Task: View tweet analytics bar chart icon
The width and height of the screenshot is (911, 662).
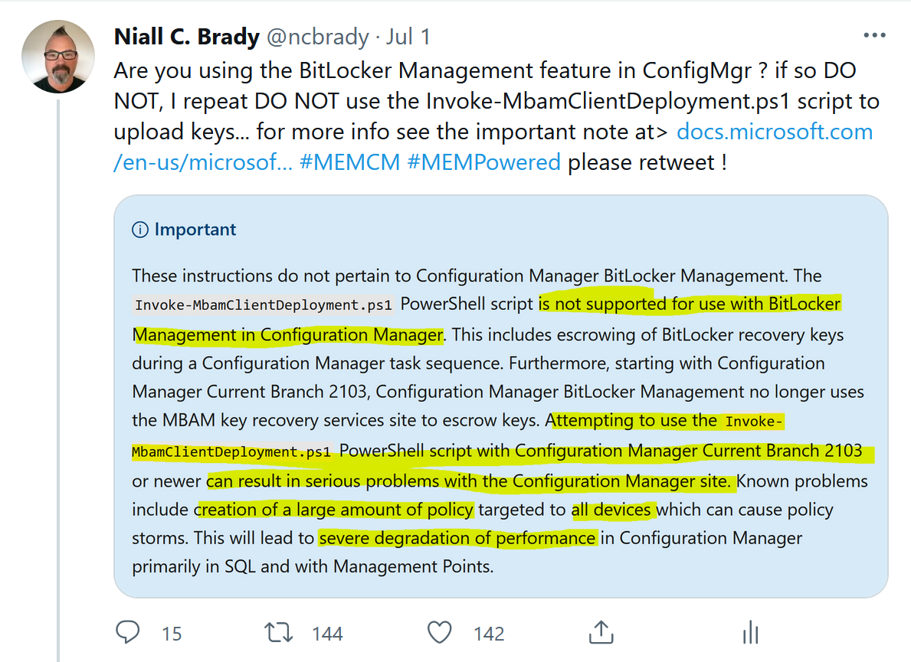Action: (x=751, y=632)
